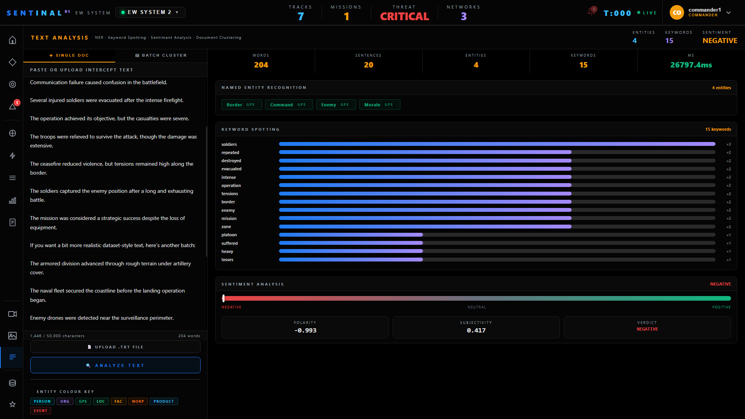Open the database sidebar icon
745x419 pixels.
click(x=12, y=383)
